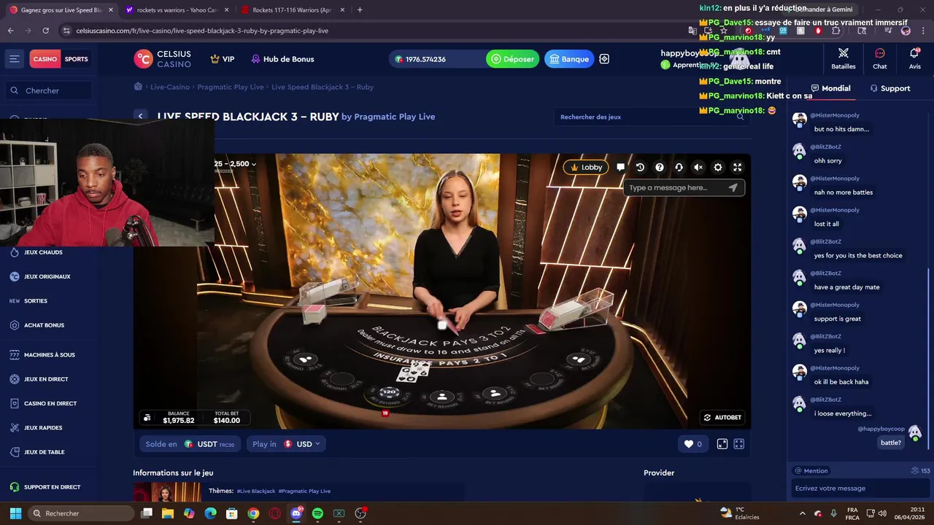The height and width of the screenshot is (525, 934).
Task: Click the #Live Blackjack theme tag
Action: 256,491
